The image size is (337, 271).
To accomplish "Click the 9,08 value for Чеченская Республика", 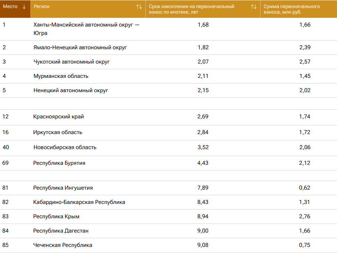I will (x=203, y=245).
